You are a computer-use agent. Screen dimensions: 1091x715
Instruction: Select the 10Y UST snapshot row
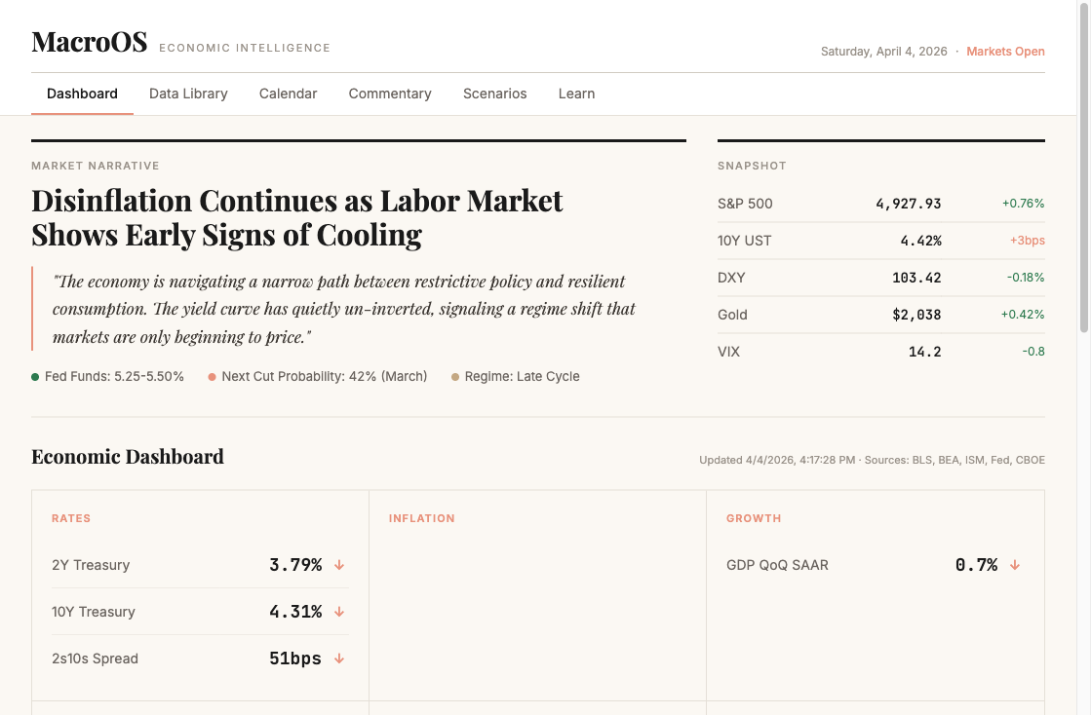[x=880, y=241]
